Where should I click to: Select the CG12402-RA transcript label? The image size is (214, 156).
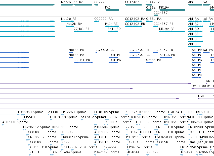[135, 19]
